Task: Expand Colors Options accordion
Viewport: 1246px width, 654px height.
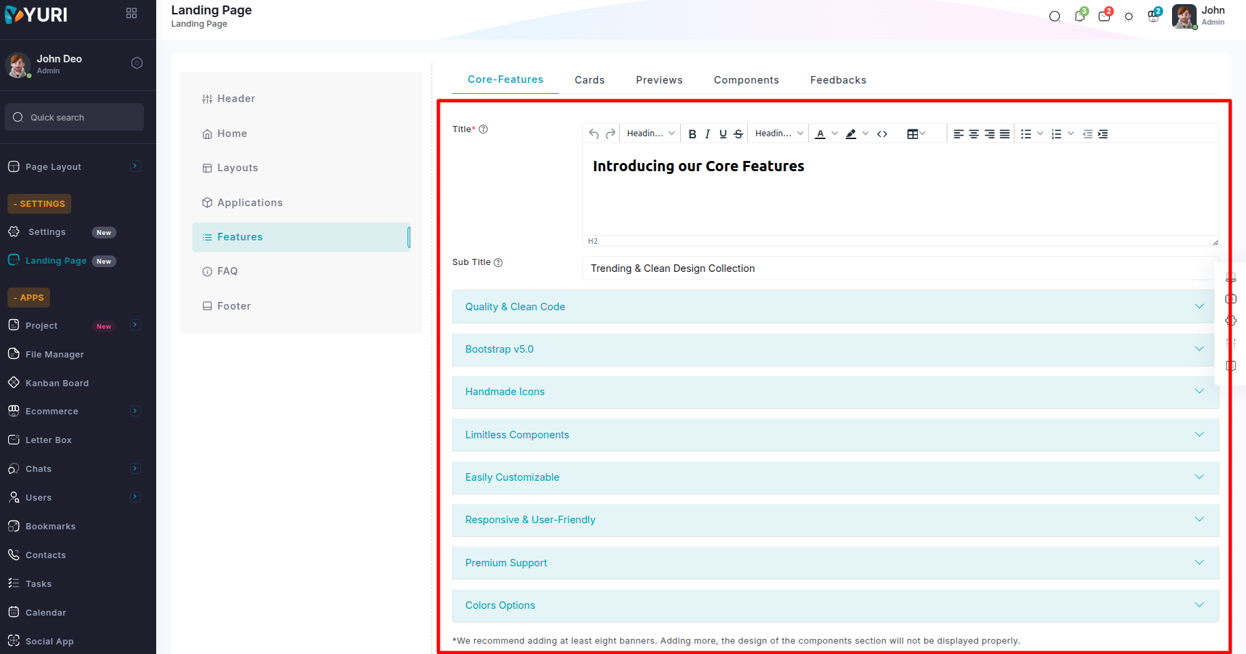Action: (x=835, y=605)
